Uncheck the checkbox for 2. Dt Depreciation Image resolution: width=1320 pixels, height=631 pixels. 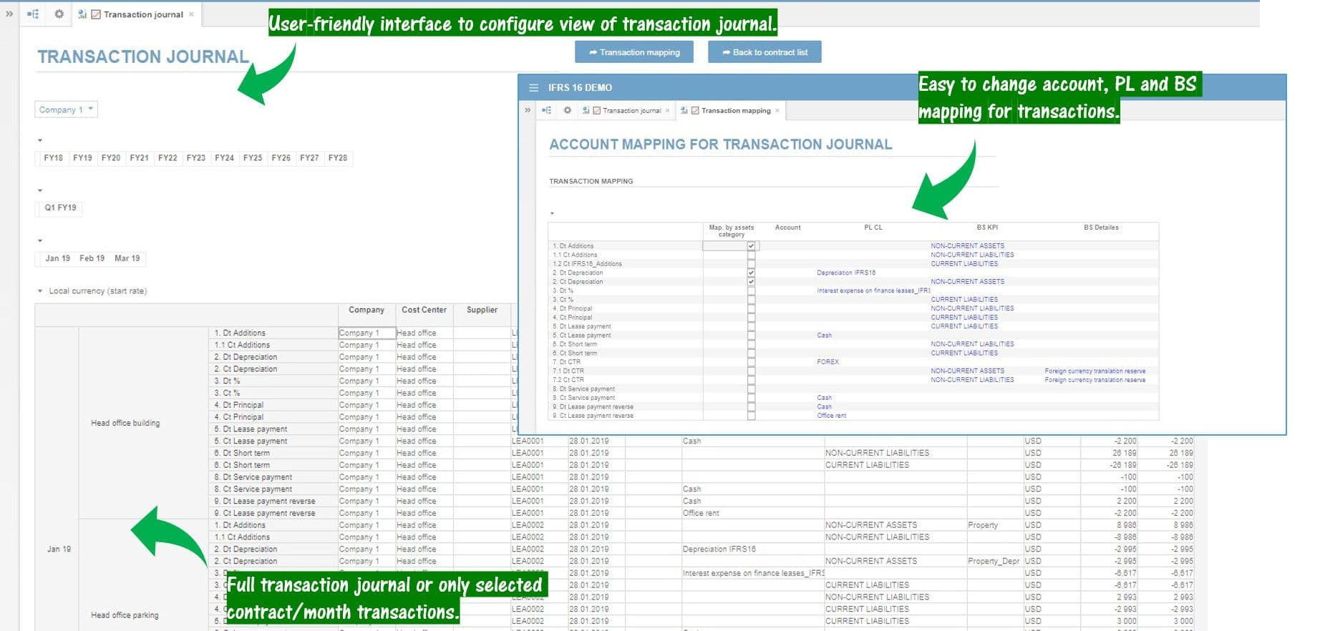click(751, 273)
